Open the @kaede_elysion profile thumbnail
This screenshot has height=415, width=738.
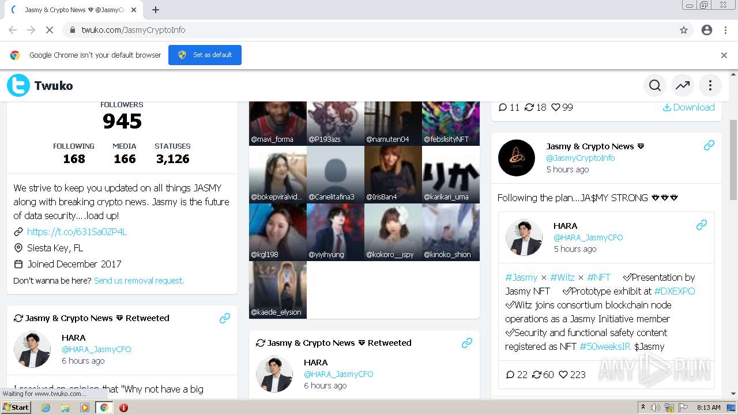pyautogui.click(x=278, y=290)
